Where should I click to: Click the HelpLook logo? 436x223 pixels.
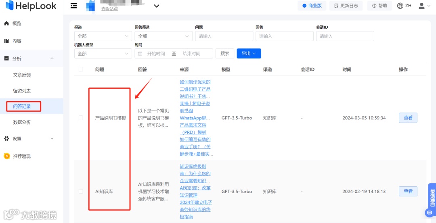(31, 6)
